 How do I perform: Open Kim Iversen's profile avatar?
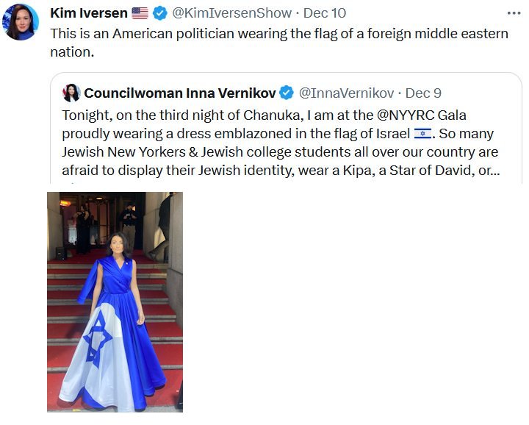[x=21, y=21]
